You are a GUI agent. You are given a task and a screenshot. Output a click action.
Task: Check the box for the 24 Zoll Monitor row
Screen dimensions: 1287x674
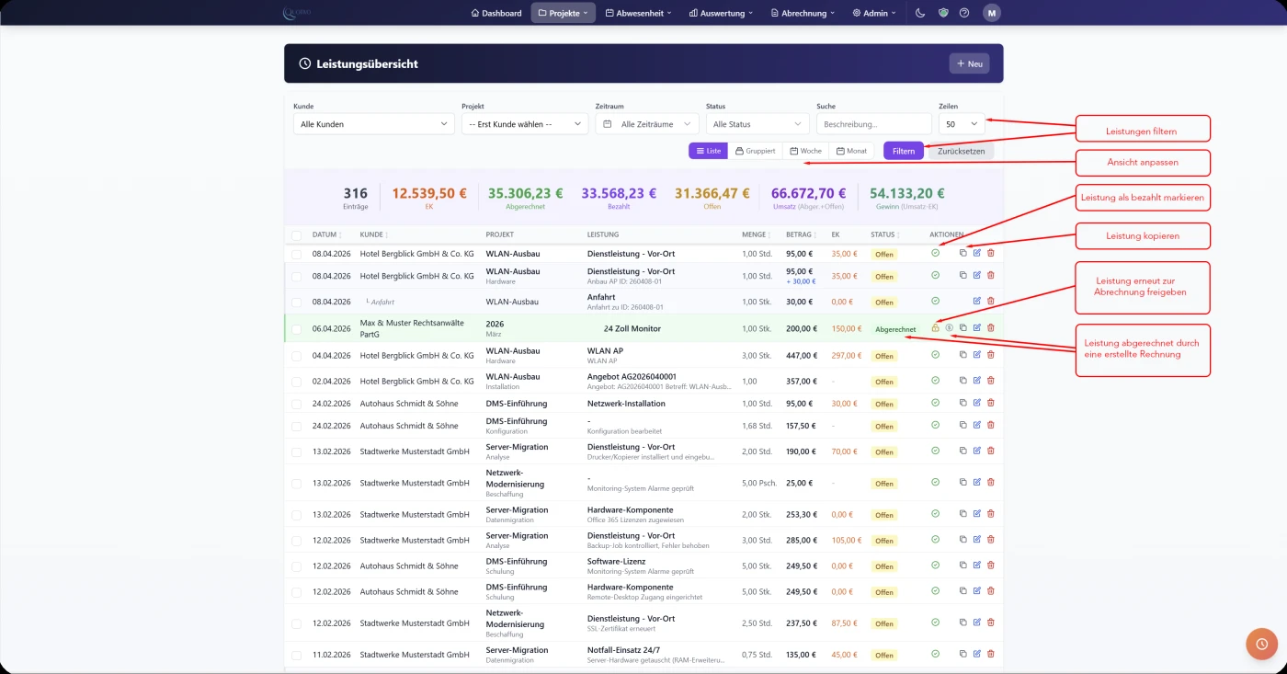coord(296,328)
